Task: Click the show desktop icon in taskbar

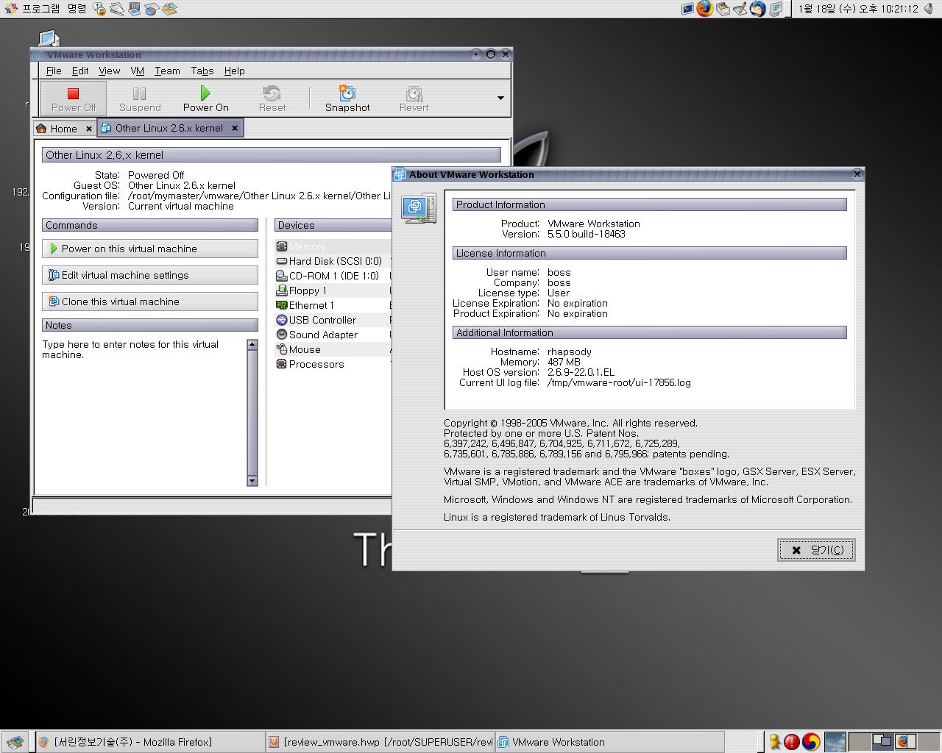Action: click(x=15, y=742)
